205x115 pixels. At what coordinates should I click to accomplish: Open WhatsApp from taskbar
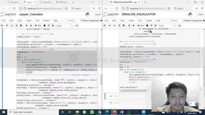[92, 112]
